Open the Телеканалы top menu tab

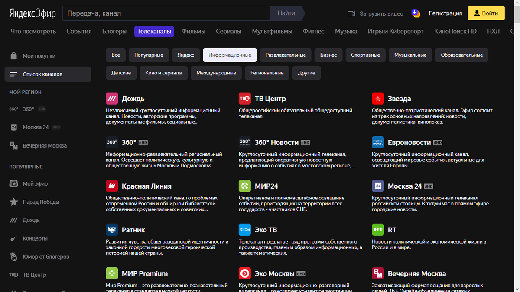coord(154,31)
